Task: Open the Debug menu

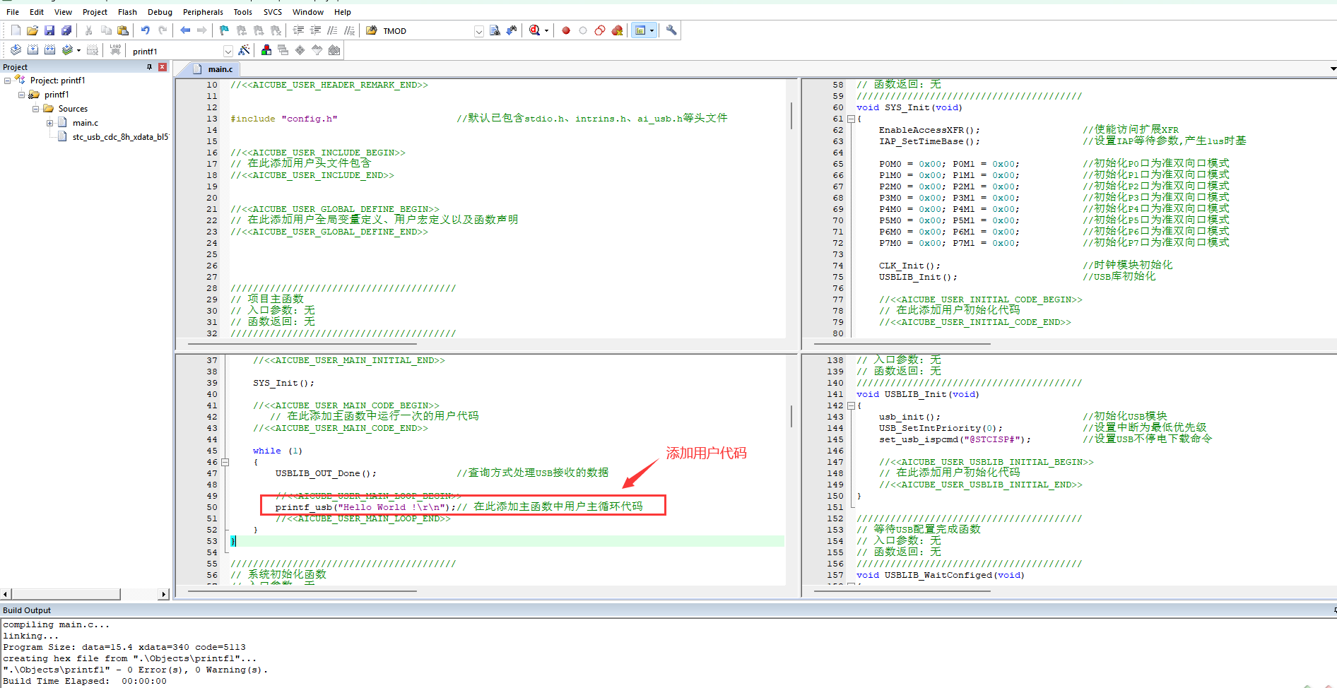Action: (x=160, y=12)
